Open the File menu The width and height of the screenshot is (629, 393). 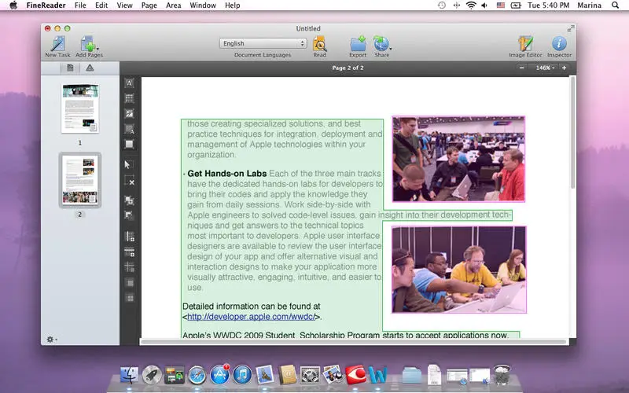point(80,6)
